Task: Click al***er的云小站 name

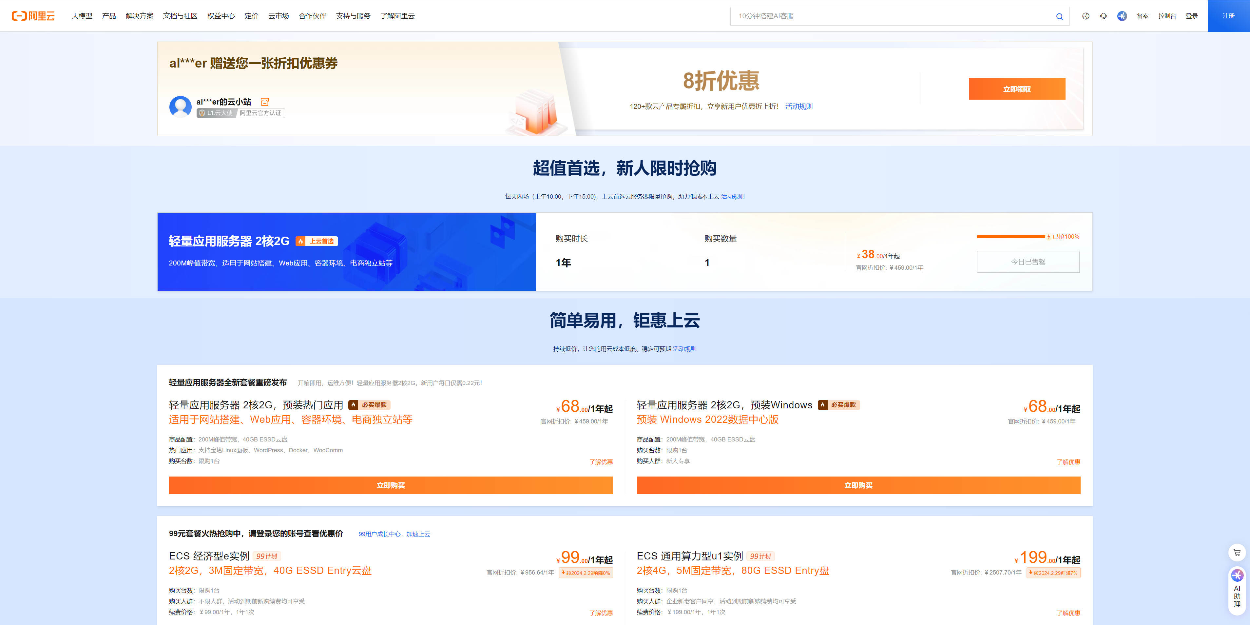Action: [224, 101]
